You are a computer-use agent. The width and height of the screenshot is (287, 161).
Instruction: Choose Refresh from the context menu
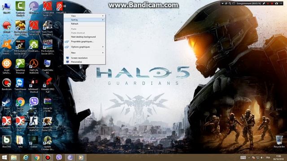coord(85,24)
